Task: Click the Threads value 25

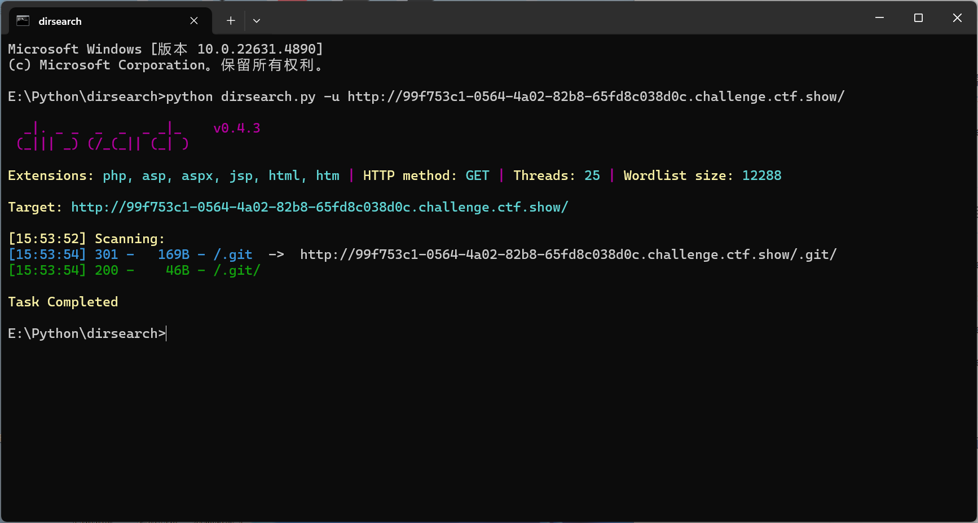Action: coord(592,175)
